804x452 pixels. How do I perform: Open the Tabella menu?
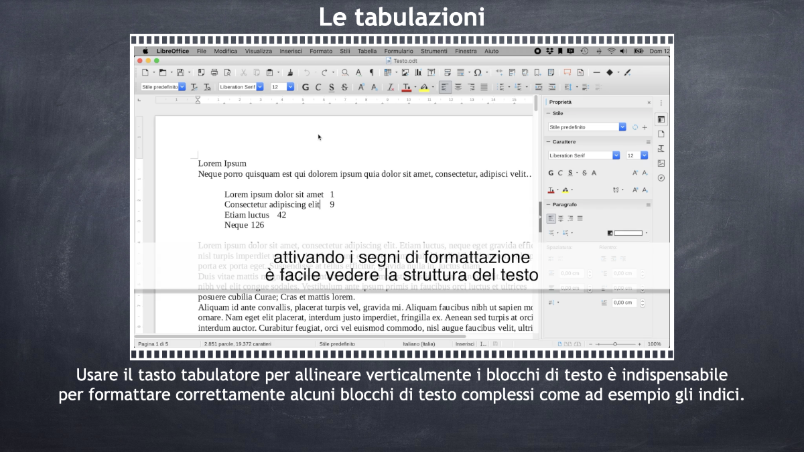(367, 51)
